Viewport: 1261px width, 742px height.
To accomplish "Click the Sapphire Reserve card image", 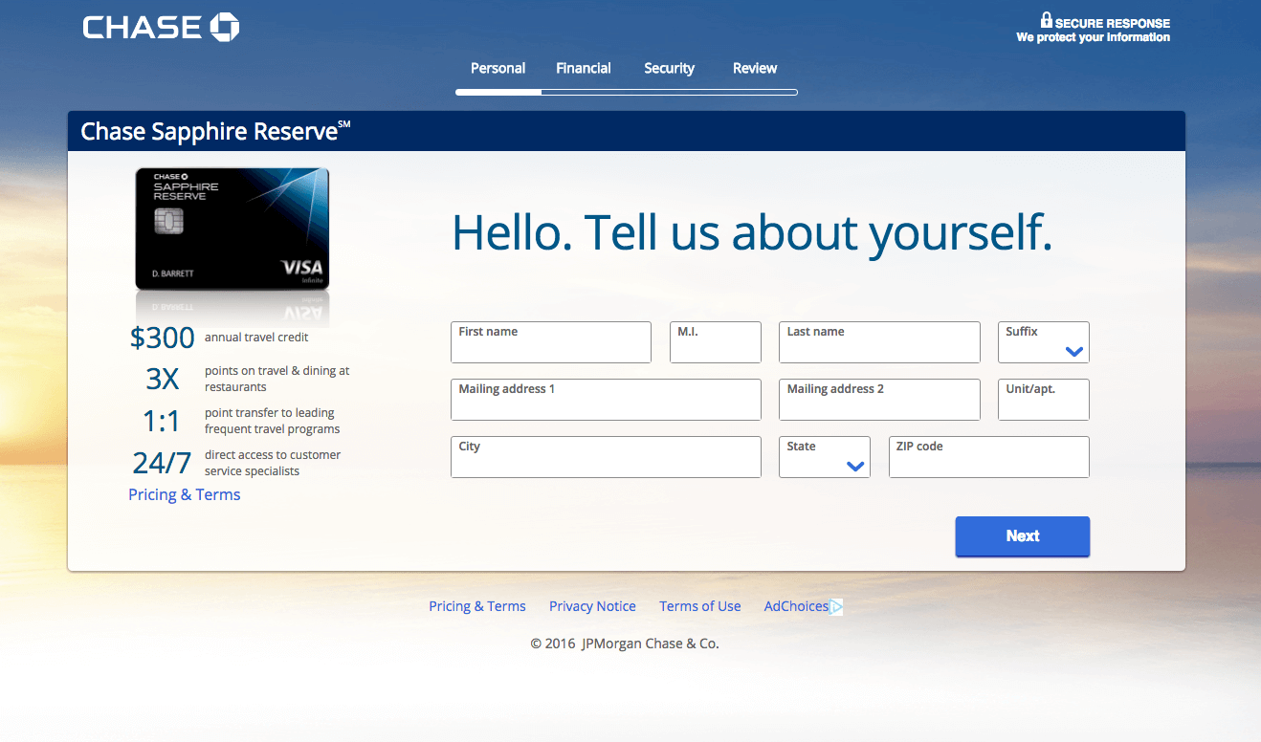I will (x=232, y=229).
